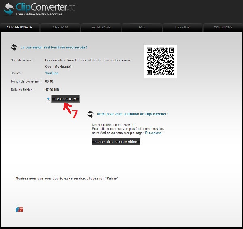Click the conversion success heading text
Viewport: 243px width, 229px height.
click(x=53, y=47)
